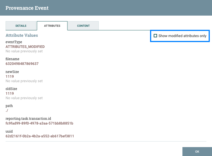
Task: Enable Show modified attributes only checkbox
Action: 156,36
